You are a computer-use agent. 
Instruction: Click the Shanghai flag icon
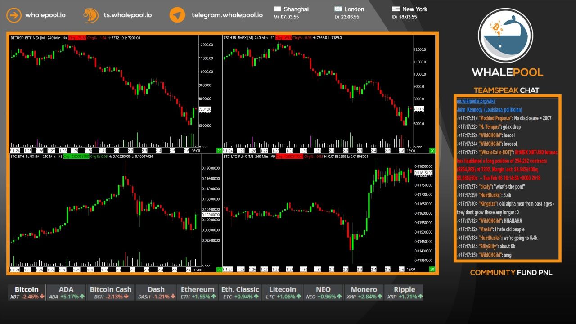[277, 9]
